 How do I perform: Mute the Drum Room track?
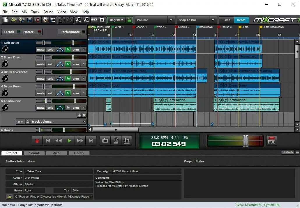point(40,93)
